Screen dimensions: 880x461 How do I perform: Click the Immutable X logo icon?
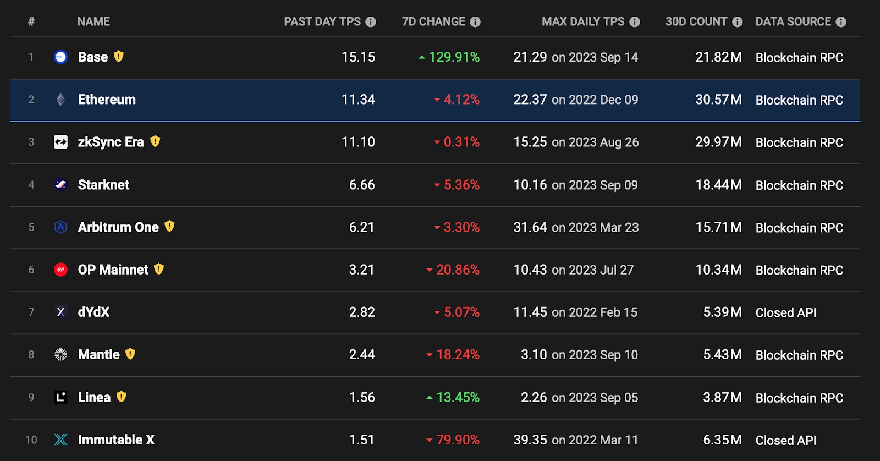click(x=61, y=440)
